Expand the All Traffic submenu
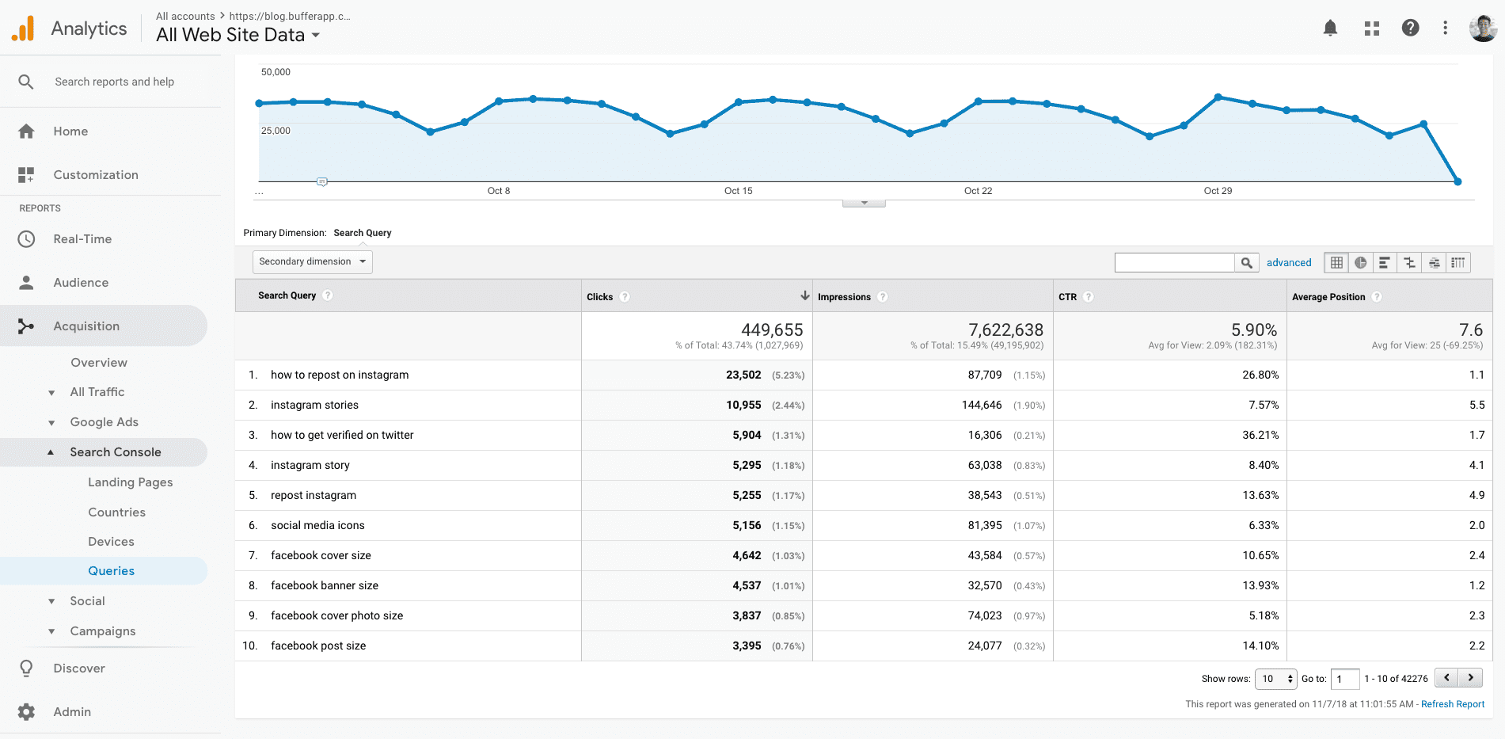Image resolution: width=1505 pixels, height=739 pixels. pyautogui.click(x=51, y=393)
